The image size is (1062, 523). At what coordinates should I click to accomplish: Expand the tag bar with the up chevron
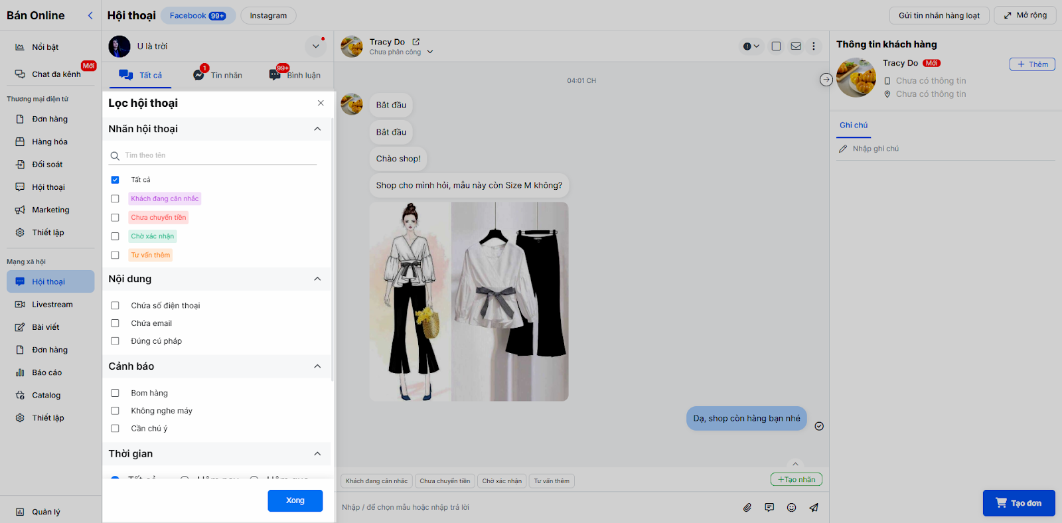click(x=795, y=464)
